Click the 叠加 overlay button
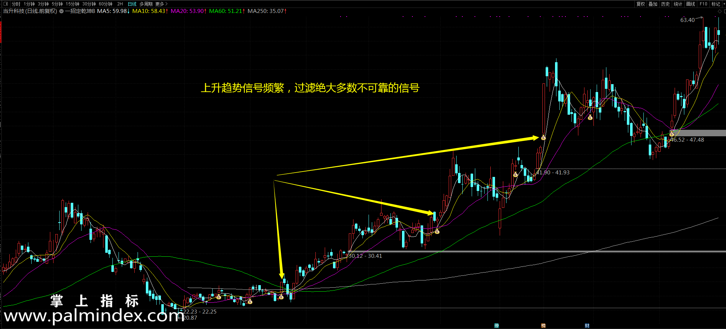Screen dimensions: 726x329 coord(653,4)
